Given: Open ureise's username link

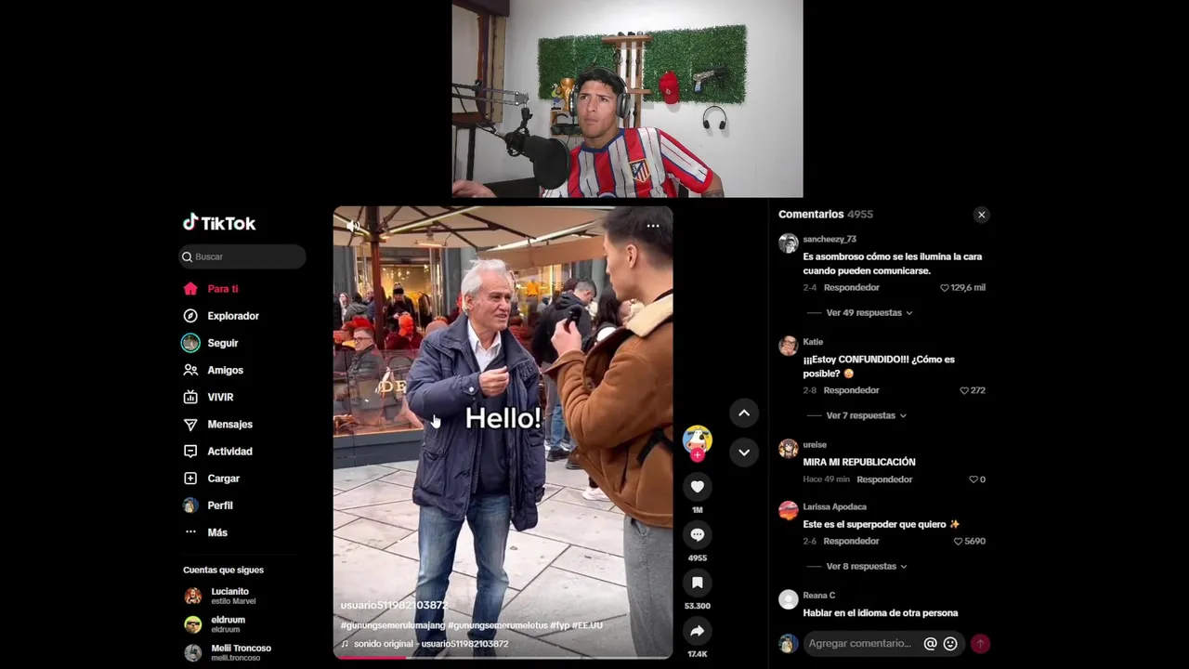Looking at the screenshot, I should point(815,445).
